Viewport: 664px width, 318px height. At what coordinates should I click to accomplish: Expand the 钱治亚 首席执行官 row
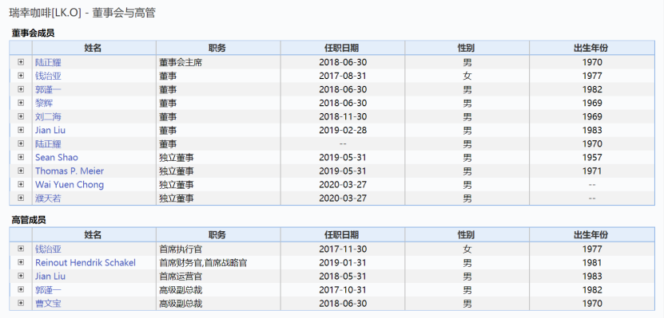[21, 249]
